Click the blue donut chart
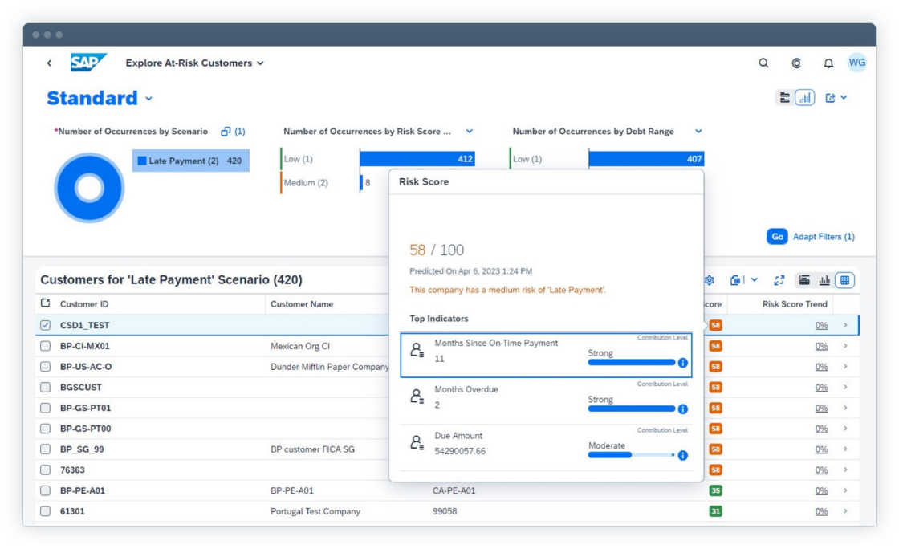The width and height of the screenshot is (899, 549). [x=89, y=188]
